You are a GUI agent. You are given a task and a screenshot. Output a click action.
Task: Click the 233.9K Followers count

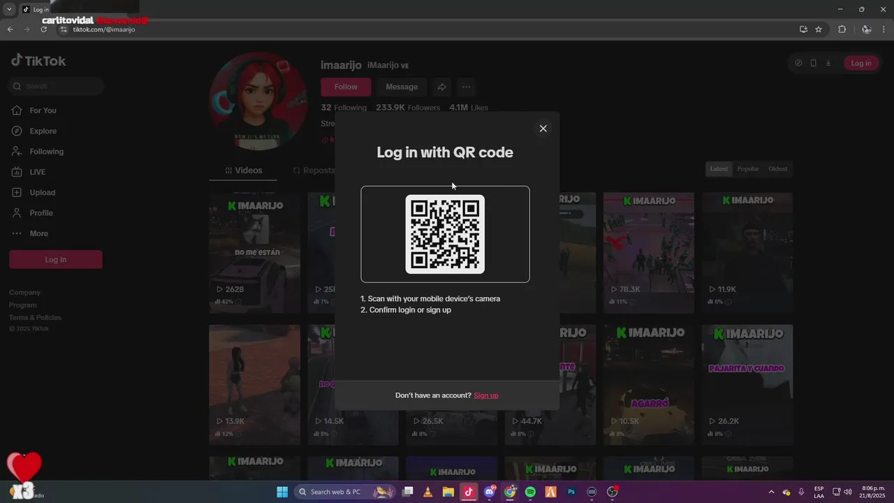click(408, 108)
